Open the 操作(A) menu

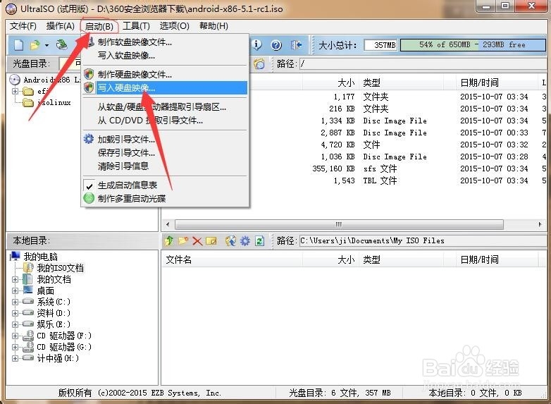[60, 26]
